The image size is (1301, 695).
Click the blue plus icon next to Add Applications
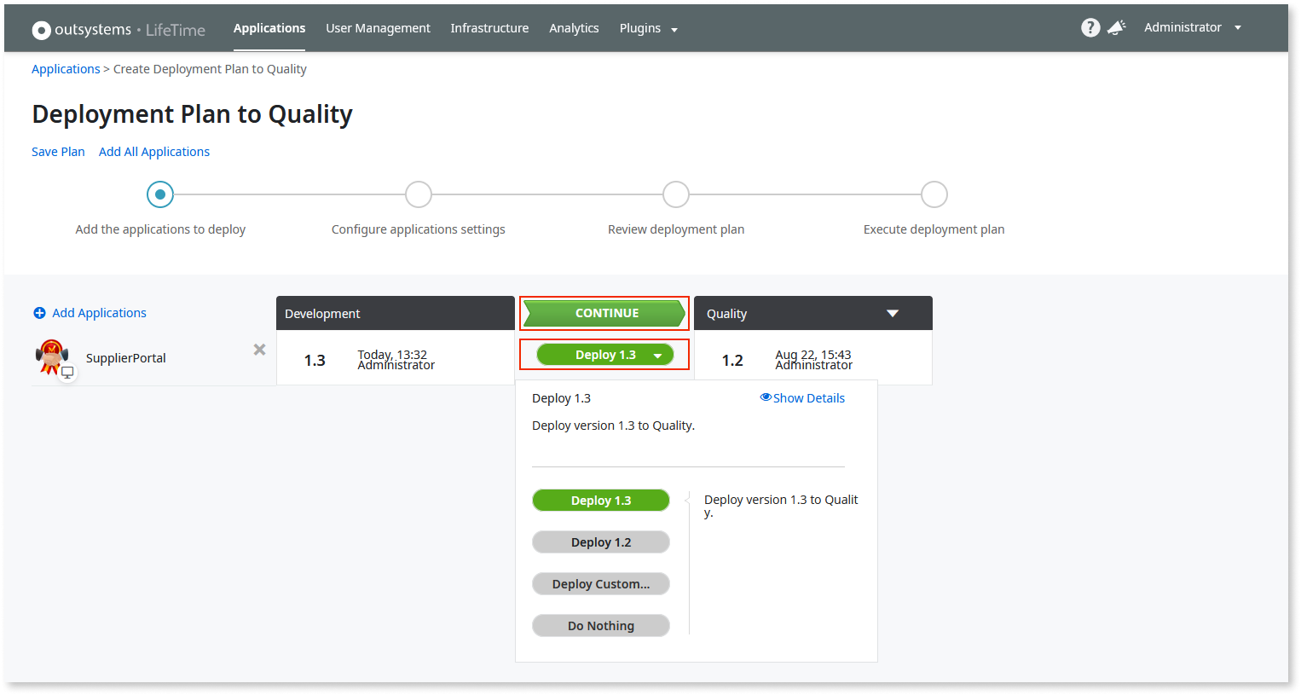39,313
